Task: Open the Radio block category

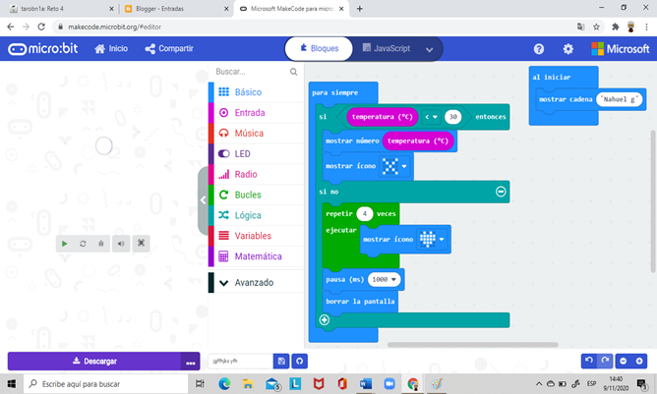Action: point(256,174)
